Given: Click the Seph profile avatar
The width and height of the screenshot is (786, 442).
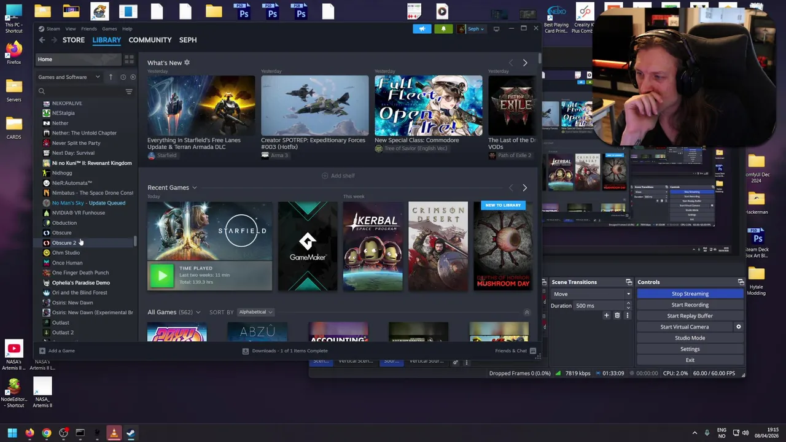Looking at the screenshot, I should (x=461, y=29).
